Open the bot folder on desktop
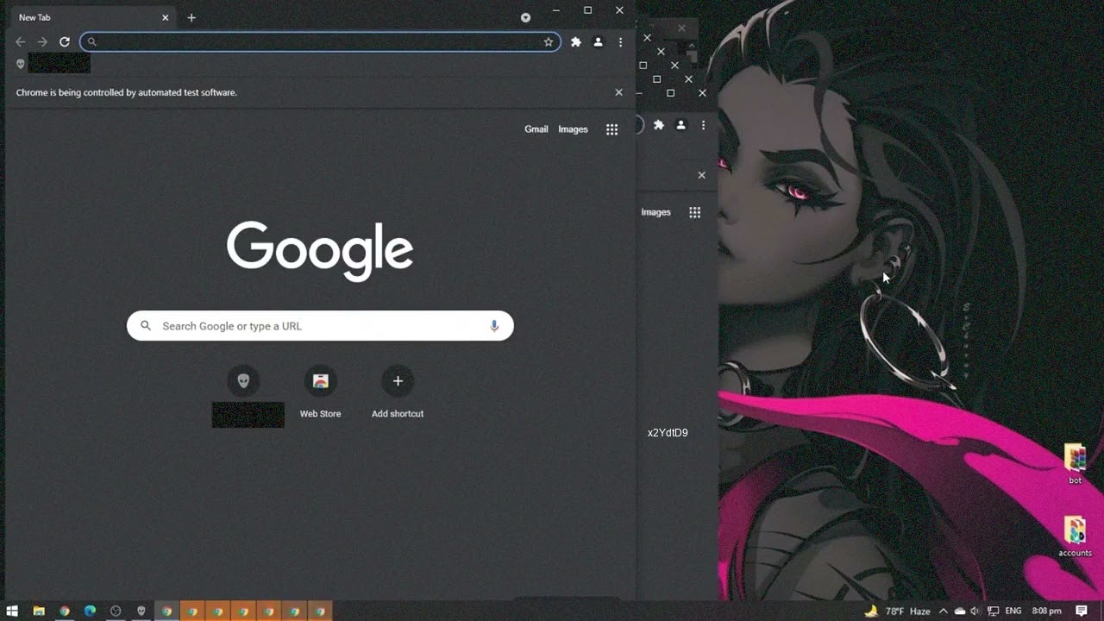 [x=1075, y=464]
